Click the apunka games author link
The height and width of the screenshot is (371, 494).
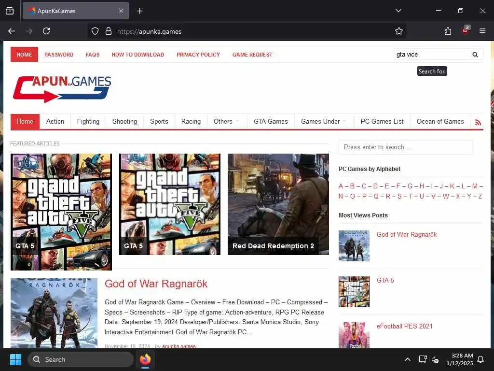click(178, 346)
